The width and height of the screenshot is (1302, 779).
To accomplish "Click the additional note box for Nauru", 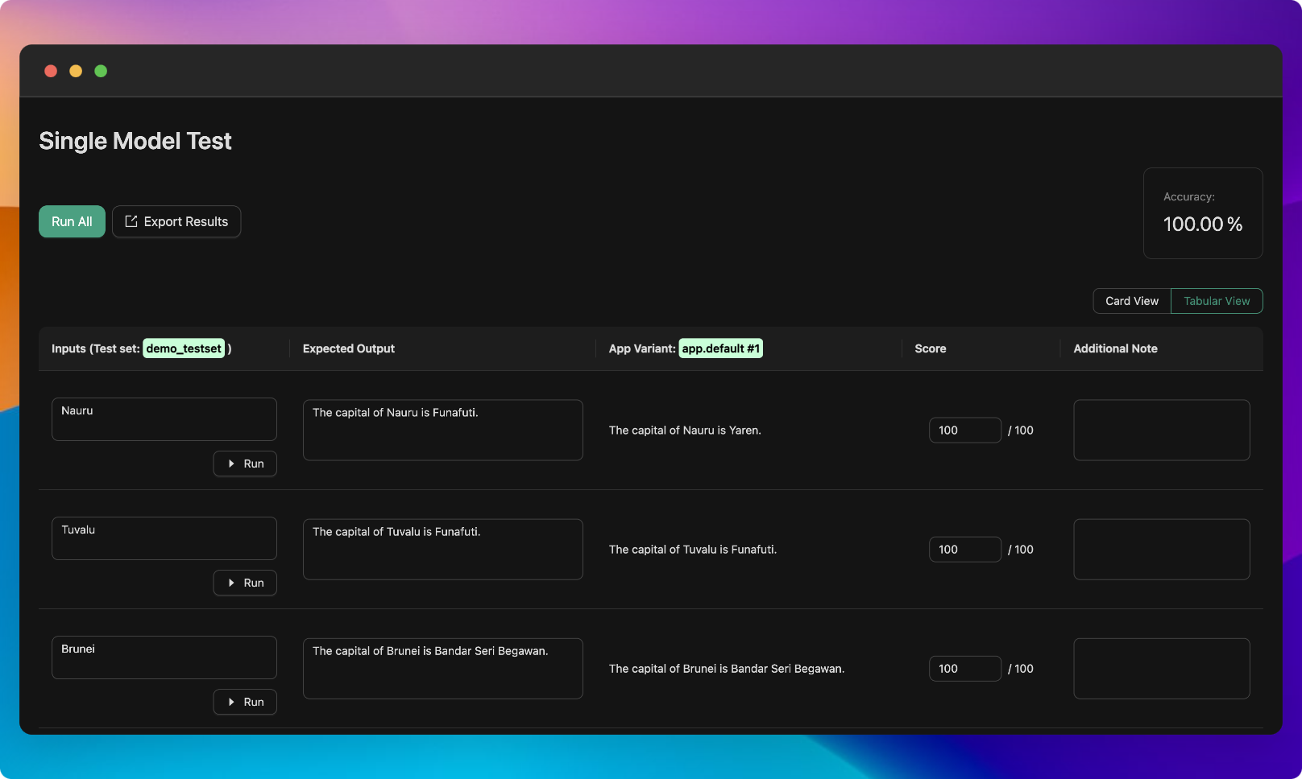I will (1162, 431).
